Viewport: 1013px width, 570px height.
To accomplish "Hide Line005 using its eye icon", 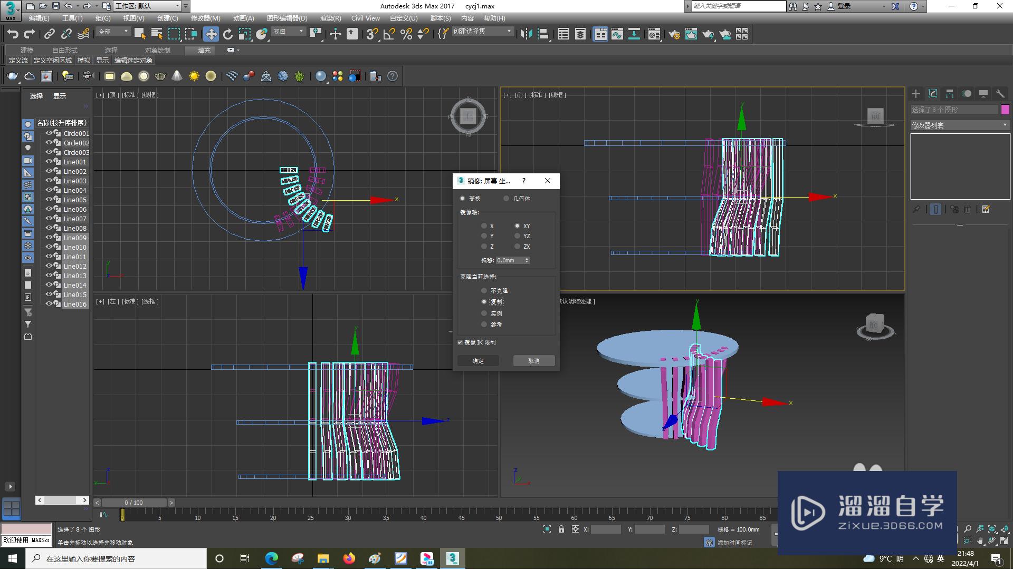I will click(49, 200).
